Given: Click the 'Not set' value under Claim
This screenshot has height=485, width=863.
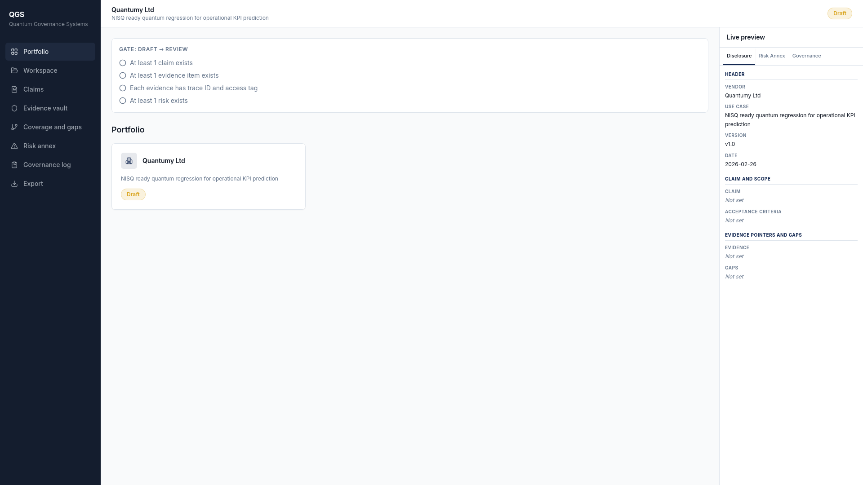Looking at the screenshot, I should pos(734,200).
